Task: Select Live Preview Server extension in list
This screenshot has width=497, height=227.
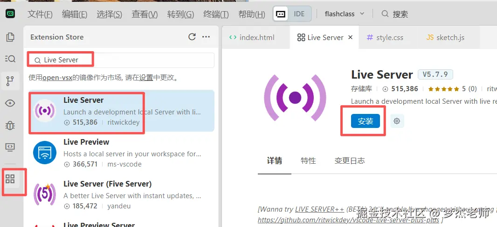Action: click(121, 222)
